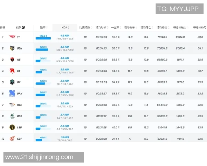This screenshot has height=166, width=207.
Task: Sort by 场均时长 column header
Action: click(x=101, y=27)
